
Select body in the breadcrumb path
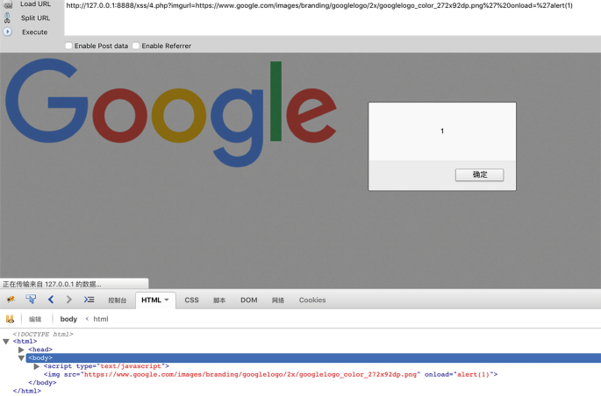(x=68, y=319)
